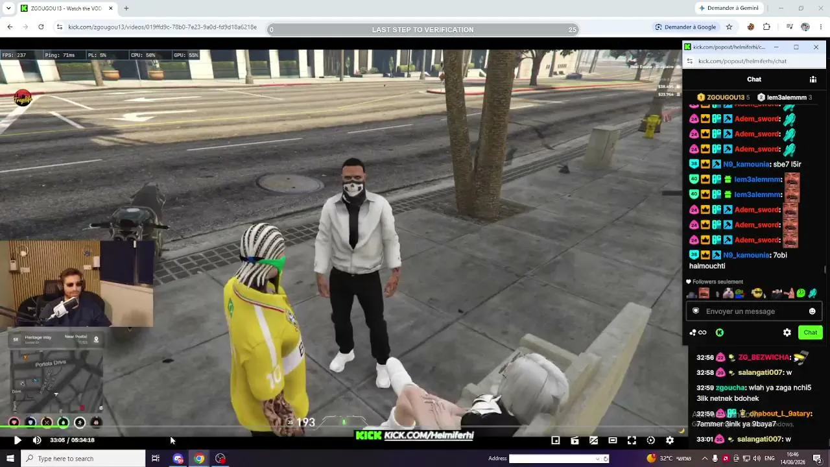Click the video seek progress bar

coord(344,427)
